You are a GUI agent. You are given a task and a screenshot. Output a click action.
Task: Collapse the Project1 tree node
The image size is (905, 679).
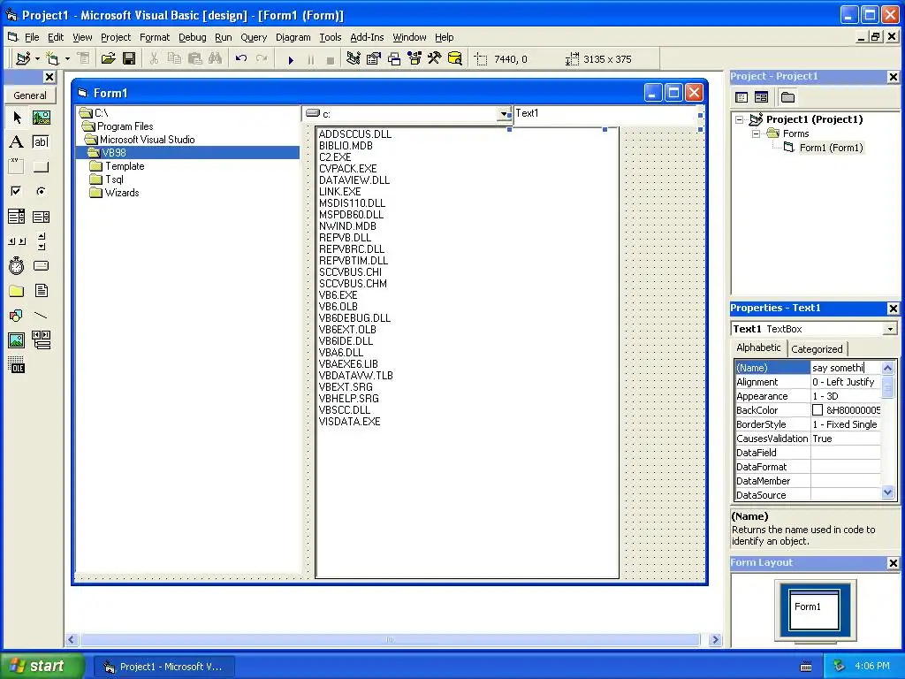click(x=740, y=119)
